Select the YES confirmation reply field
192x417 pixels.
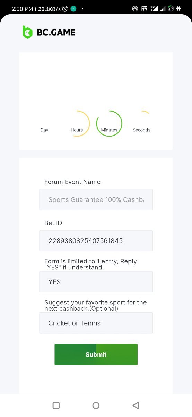pyautogui.click(x=96, y=281)
